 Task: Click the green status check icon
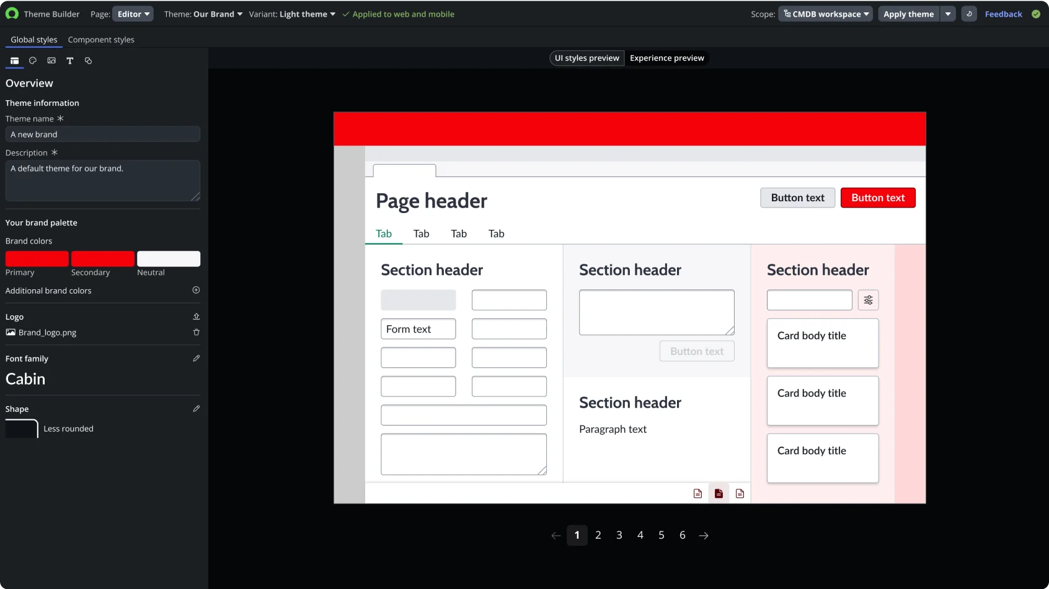[1036, 14]
